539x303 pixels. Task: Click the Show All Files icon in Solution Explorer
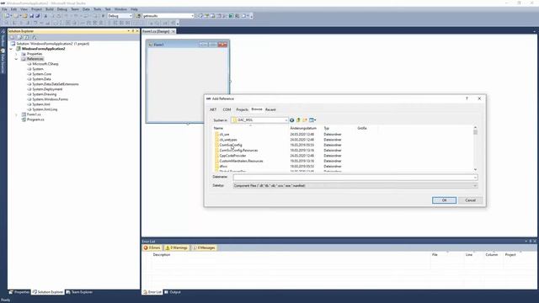pos(19,37)
